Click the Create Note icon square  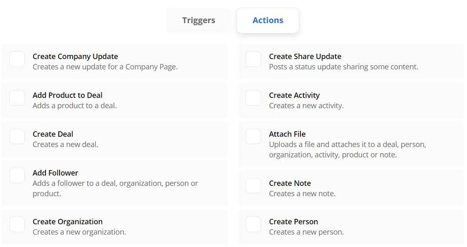[253, 186]
